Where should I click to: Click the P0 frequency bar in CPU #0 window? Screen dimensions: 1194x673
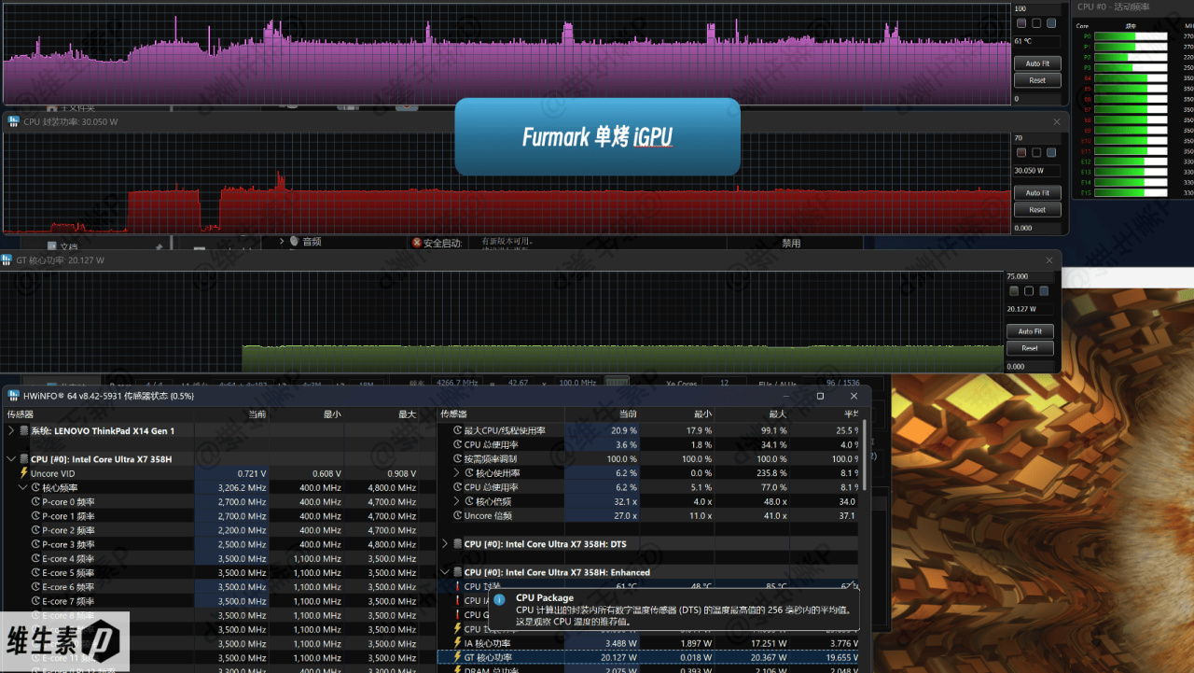1131,36
